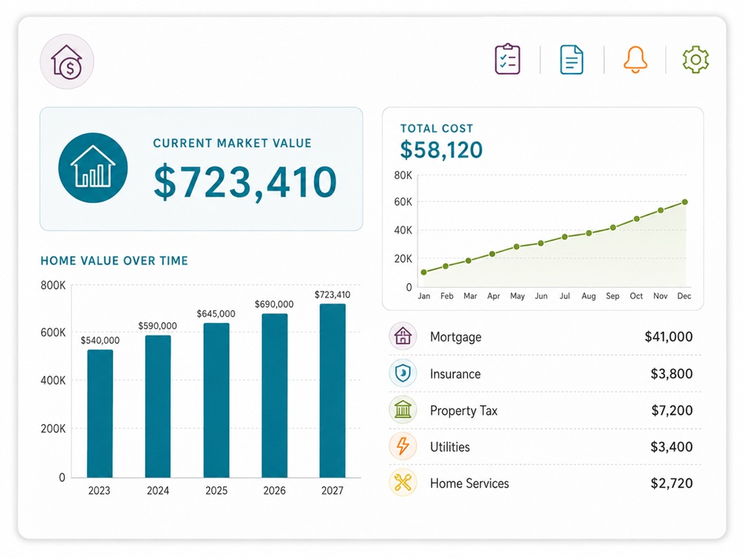This screenshot has width=744, height=558.
Task: Select the 2024 bar in chart
Action: [158, 406]
